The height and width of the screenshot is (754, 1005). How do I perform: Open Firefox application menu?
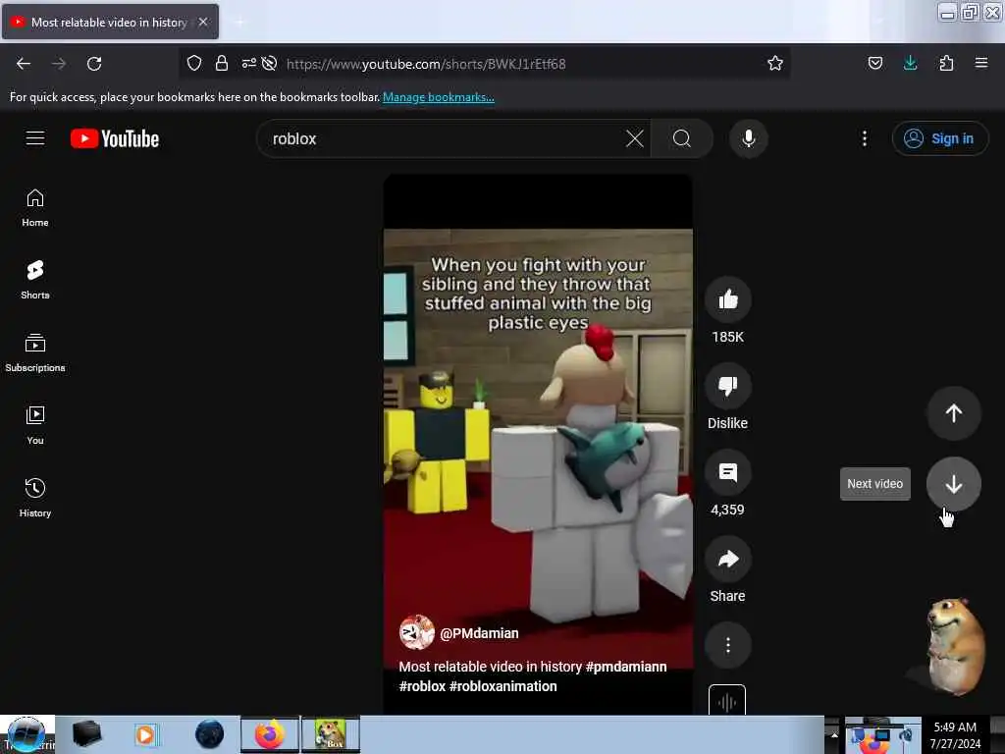coord(980,63)
